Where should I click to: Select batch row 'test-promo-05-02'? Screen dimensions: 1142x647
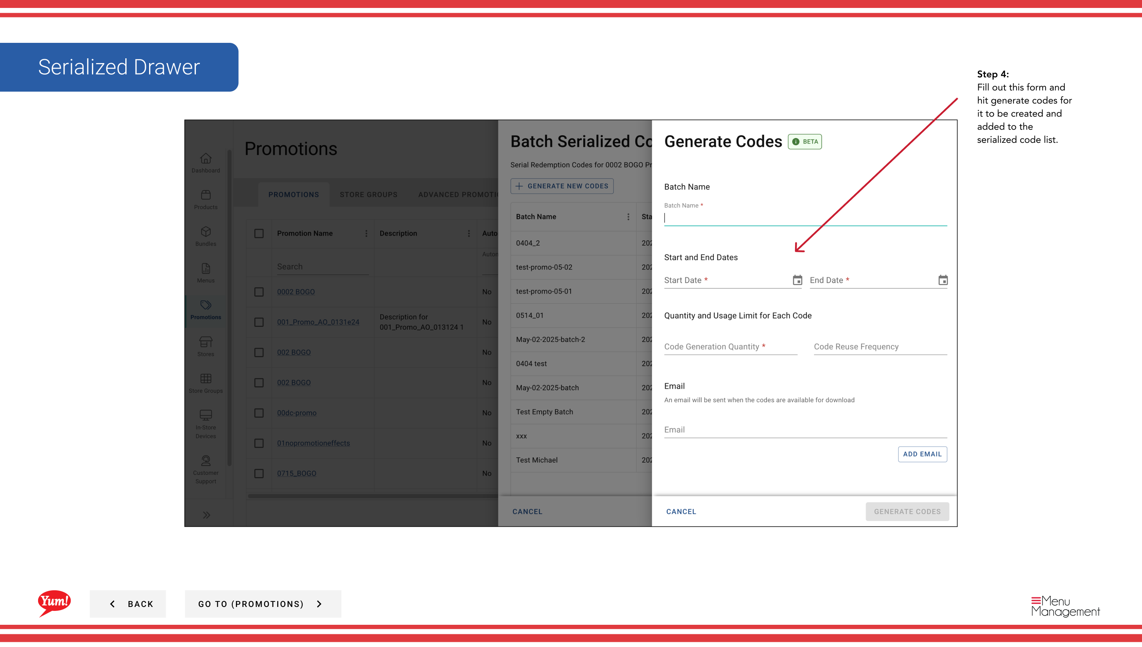[x=581, y=267]
